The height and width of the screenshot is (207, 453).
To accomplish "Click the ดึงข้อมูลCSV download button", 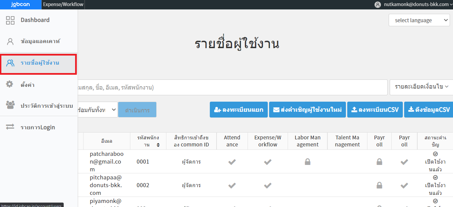I will coord(428,110).
